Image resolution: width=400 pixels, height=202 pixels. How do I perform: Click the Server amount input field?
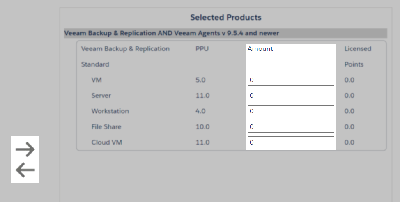[x=291, y=95]
